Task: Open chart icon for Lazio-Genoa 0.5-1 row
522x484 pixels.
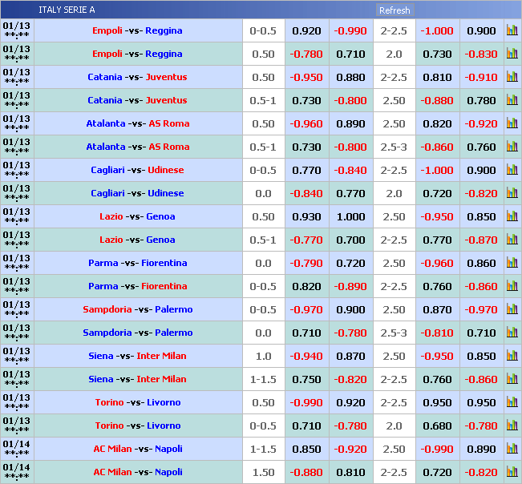Action: (x=512, y=240)
